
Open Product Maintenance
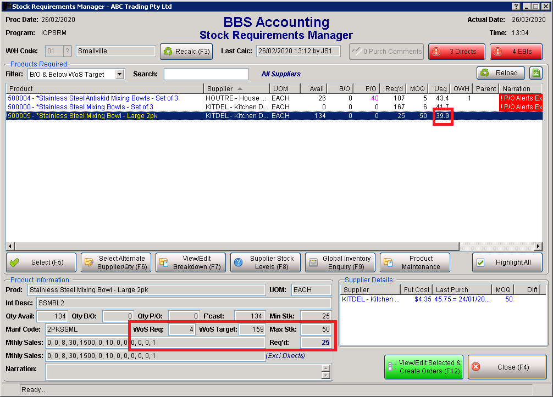[x=414, y=262]
